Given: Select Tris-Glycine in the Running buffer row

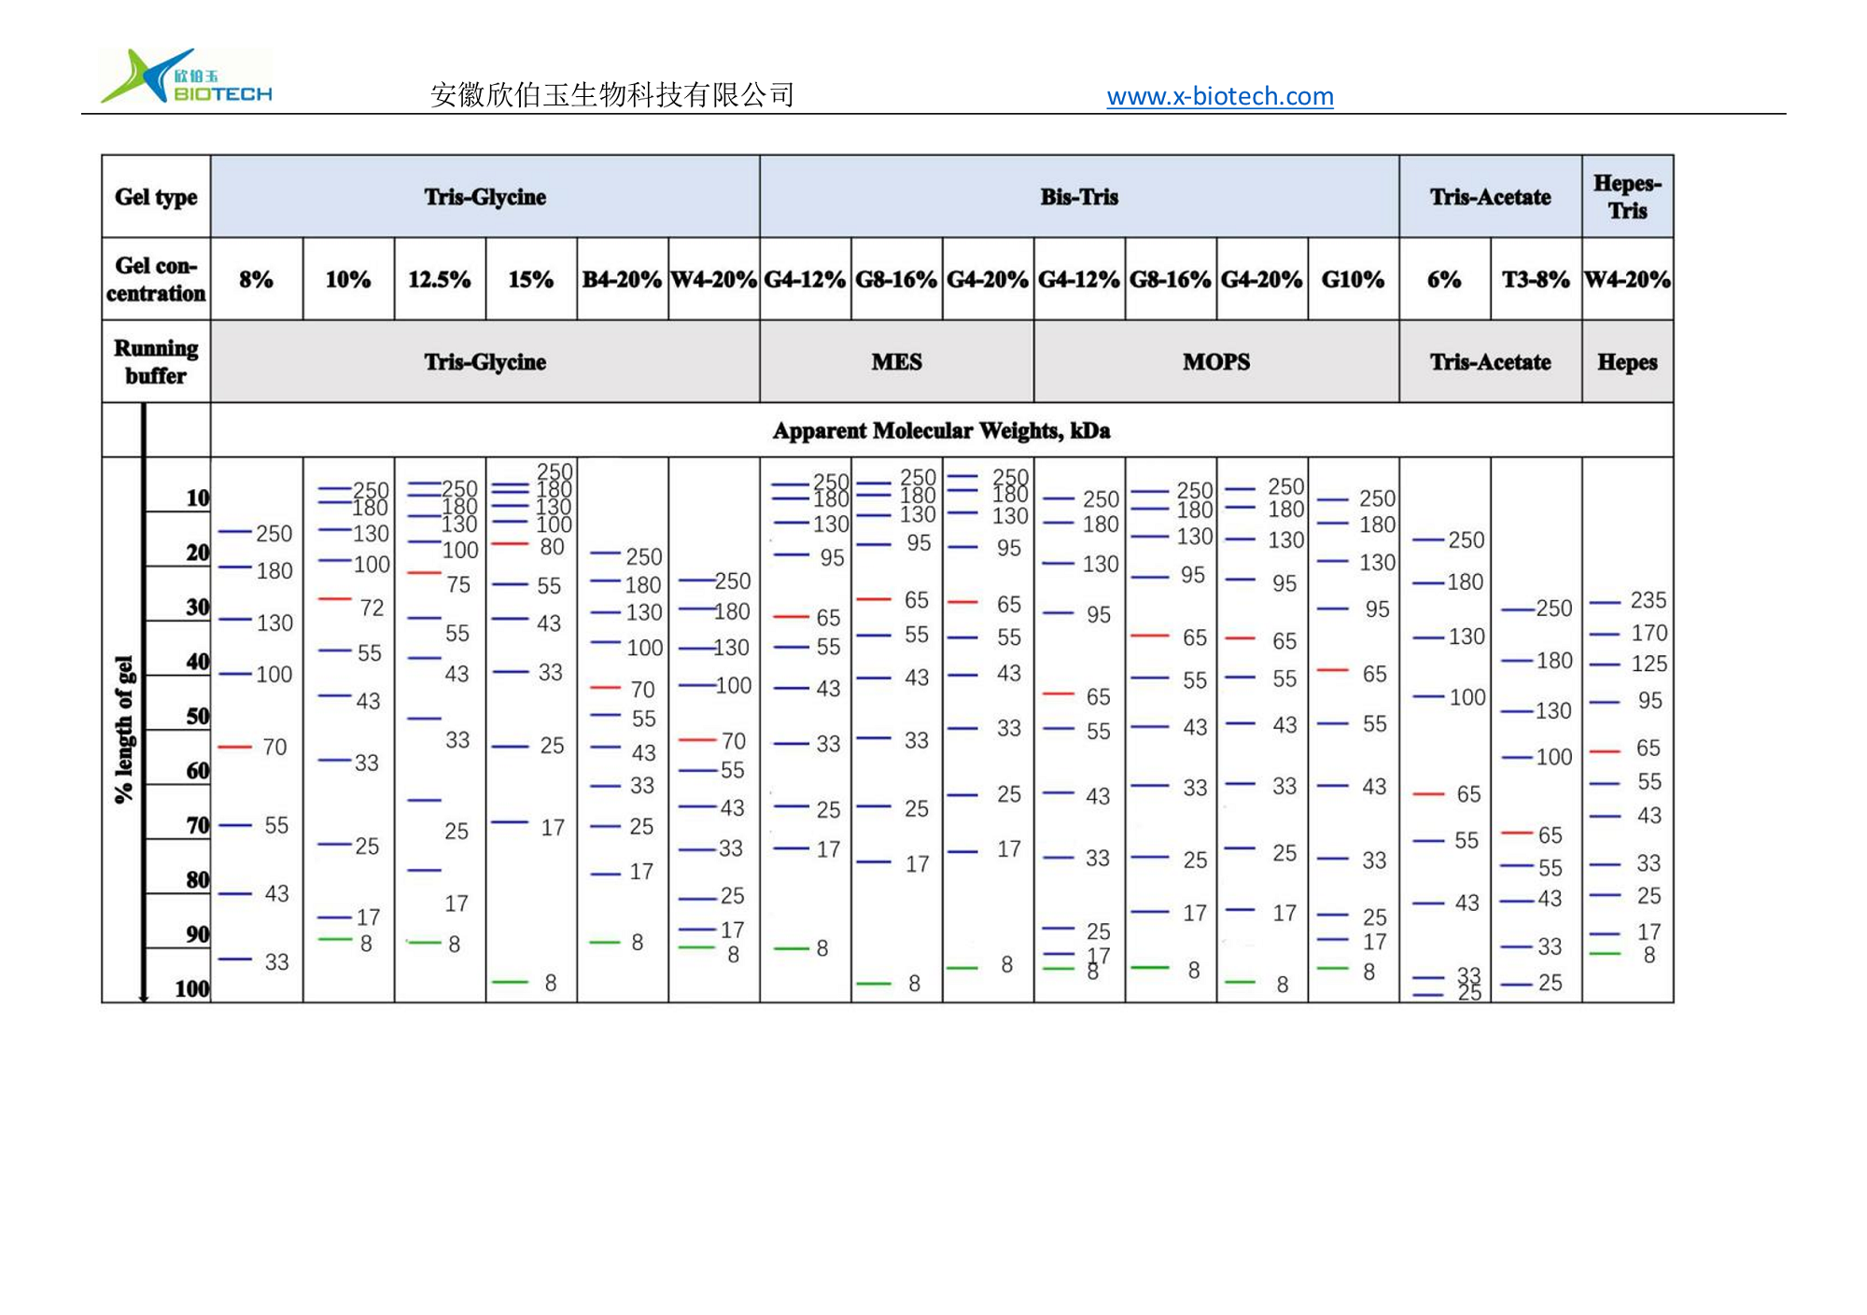Looking at the screenshot, I should pos(484,362).
